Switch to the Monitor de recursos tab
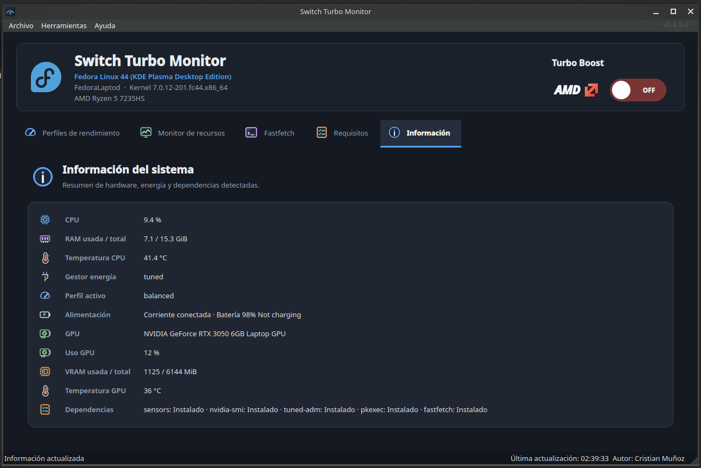This screenshot has height=468, width=701. point(183,133)
